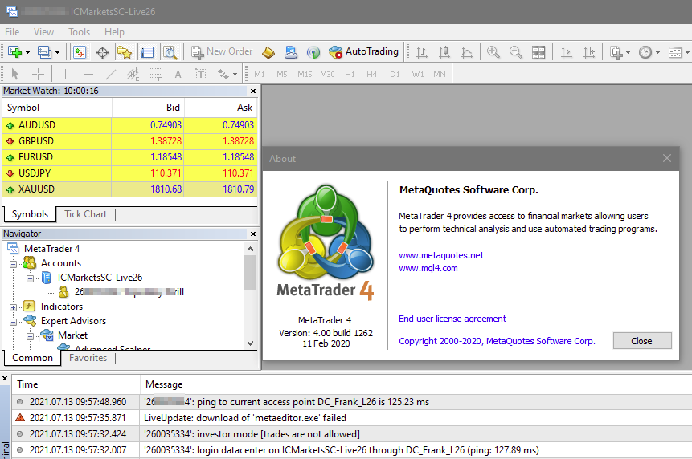The image size is (692, 459).
Task: Toggle the AutoTrading button
Action: pos(363,52)
